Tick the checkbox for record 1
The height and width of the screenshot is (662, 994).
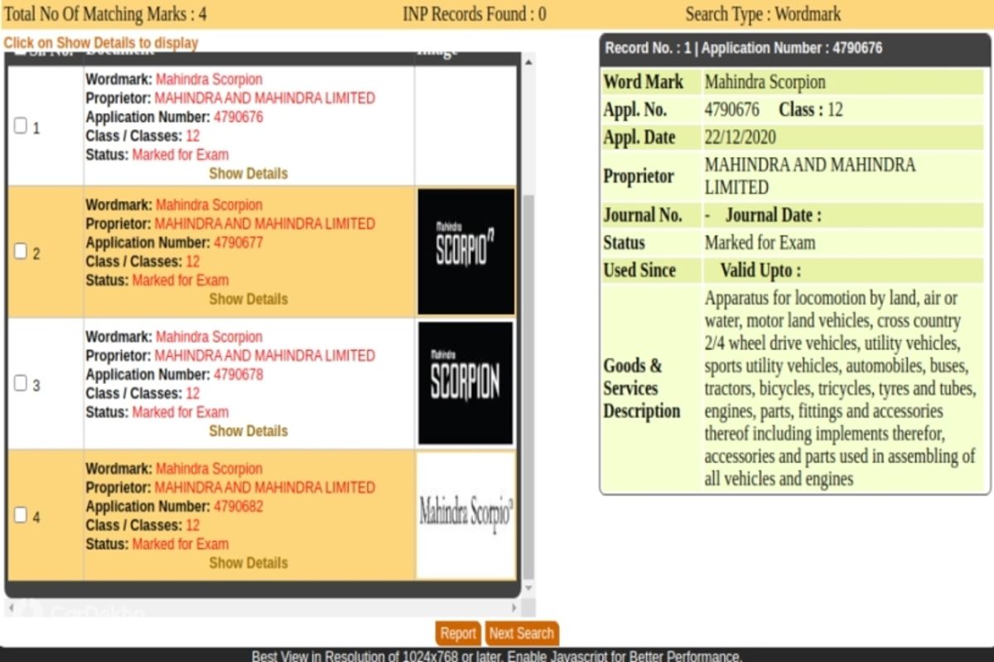(x=21, y=126)
